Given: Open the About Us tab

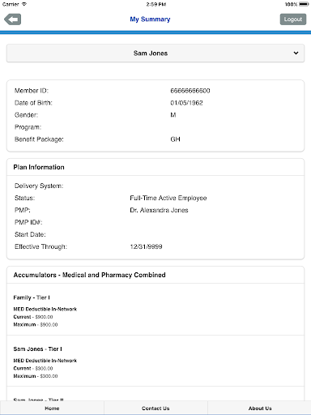Looking at the screenshot, I should pos(260,408).
